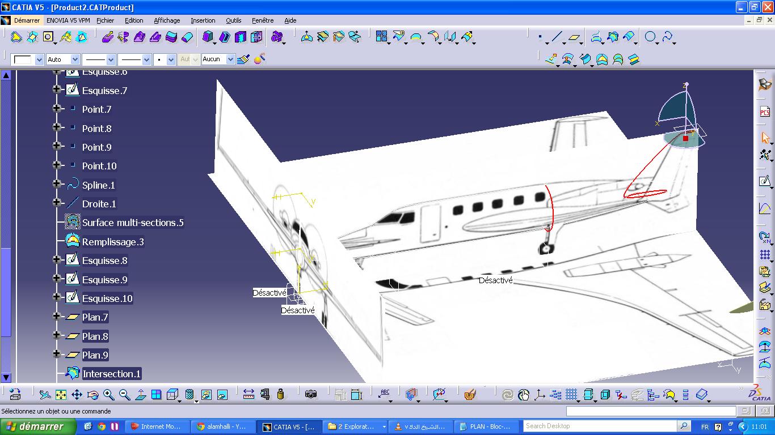Image resolution: width=775 pixels, height=435 pixels.
Task: Open the 2 Explorat... taskbar group
Action: (355, 427)
